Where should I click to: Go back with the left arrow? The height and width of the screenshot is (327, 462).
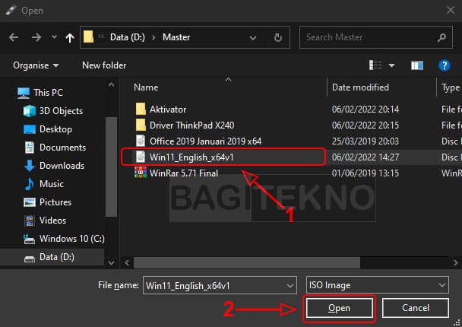click(14, 37)
